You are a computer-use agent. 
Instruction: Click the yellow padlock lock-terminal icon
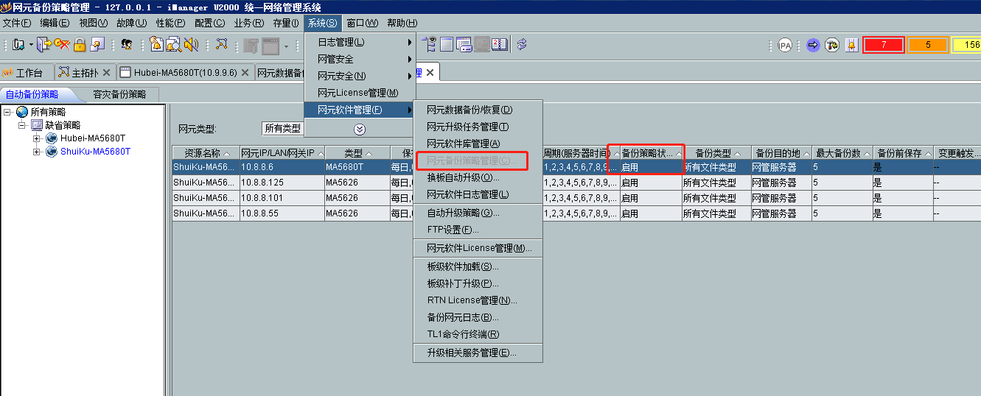(80, 45)
